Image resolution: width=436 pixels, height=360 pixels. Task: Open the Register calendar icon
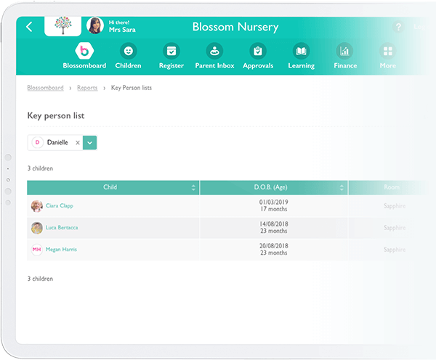(171, 51)
